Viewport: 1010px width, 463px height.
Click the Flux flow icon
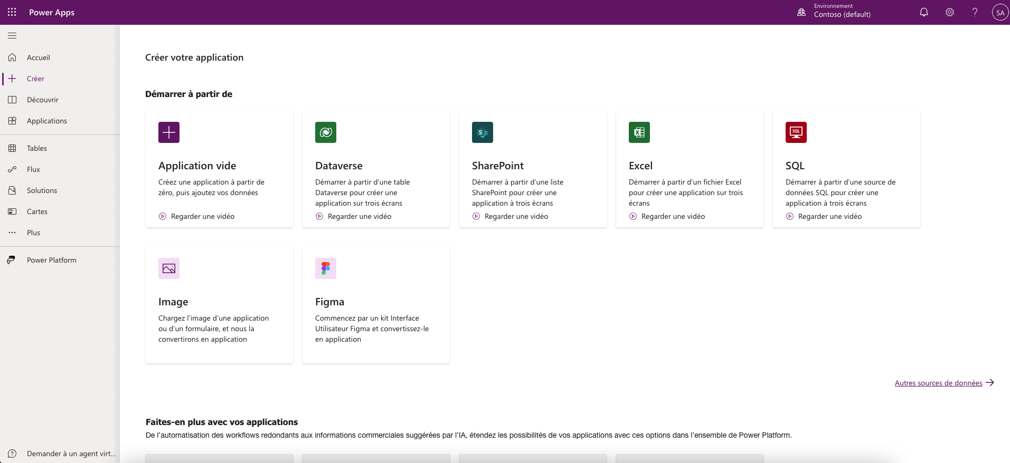point(12,169)
